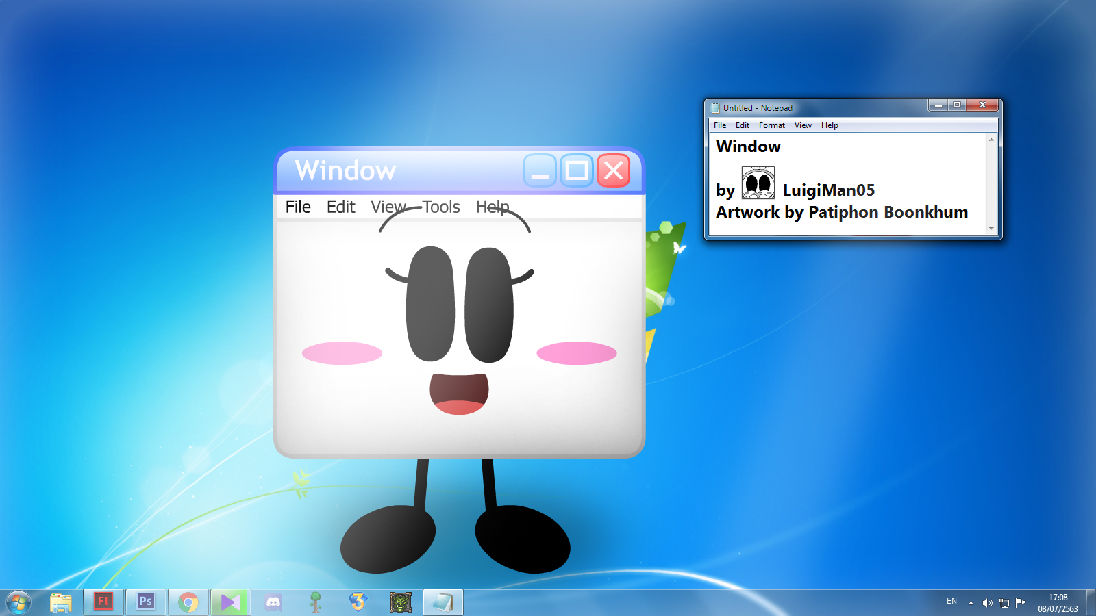Click the EN language indicator
Image resolution: width=1096 pixels, height=616 pixels.
click(951, 601)
